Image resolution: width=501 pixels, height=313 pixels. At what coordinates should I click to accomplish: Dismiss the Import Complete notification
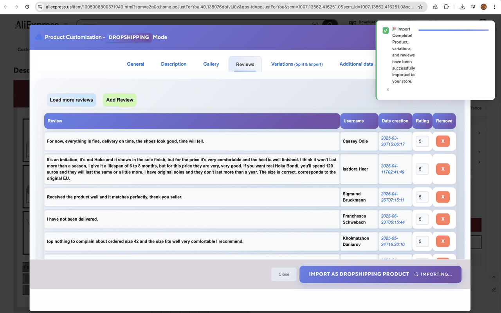[x=388, y=90]
